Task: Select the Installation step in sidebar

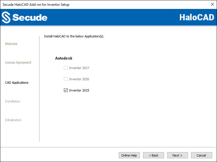Action: click(x=13, y=101)
